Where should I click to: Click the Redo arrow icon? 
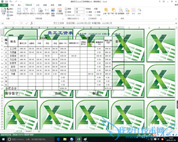pyautogui.click(x=16, y=1)
